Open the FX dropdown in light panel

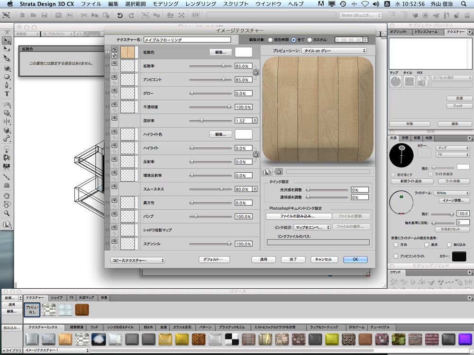tap(452, 155)
